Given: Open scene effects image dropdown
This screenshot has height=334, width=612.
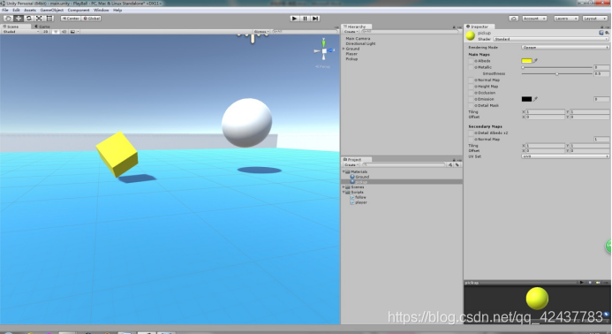Looking at the screenshot, I should pos(74,32).
